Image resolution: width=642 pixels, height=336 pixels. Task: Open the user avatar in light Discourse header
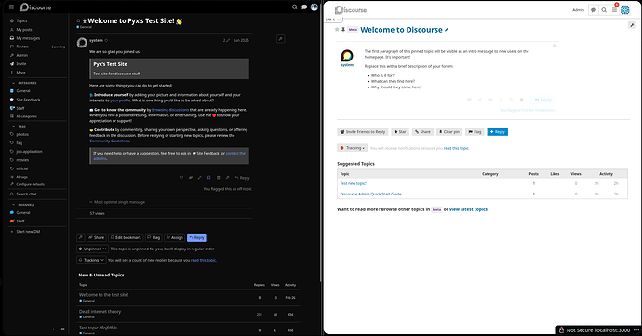625,10
